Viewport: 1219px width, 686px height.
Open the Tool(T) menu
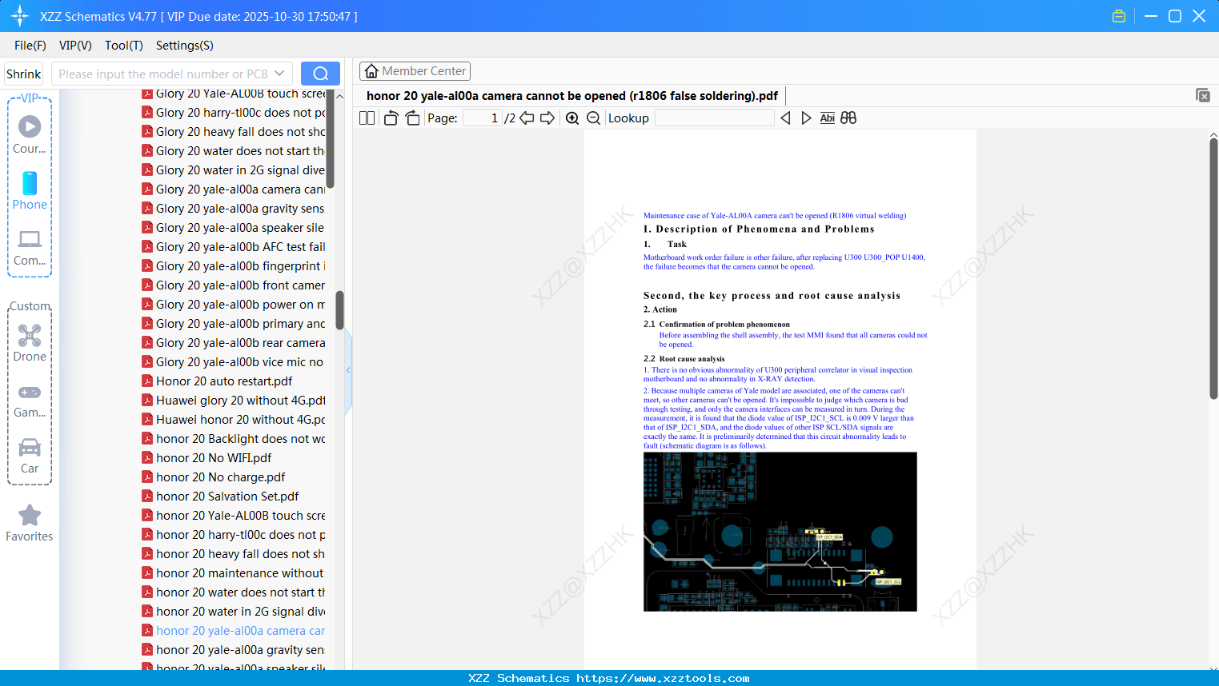124,46
